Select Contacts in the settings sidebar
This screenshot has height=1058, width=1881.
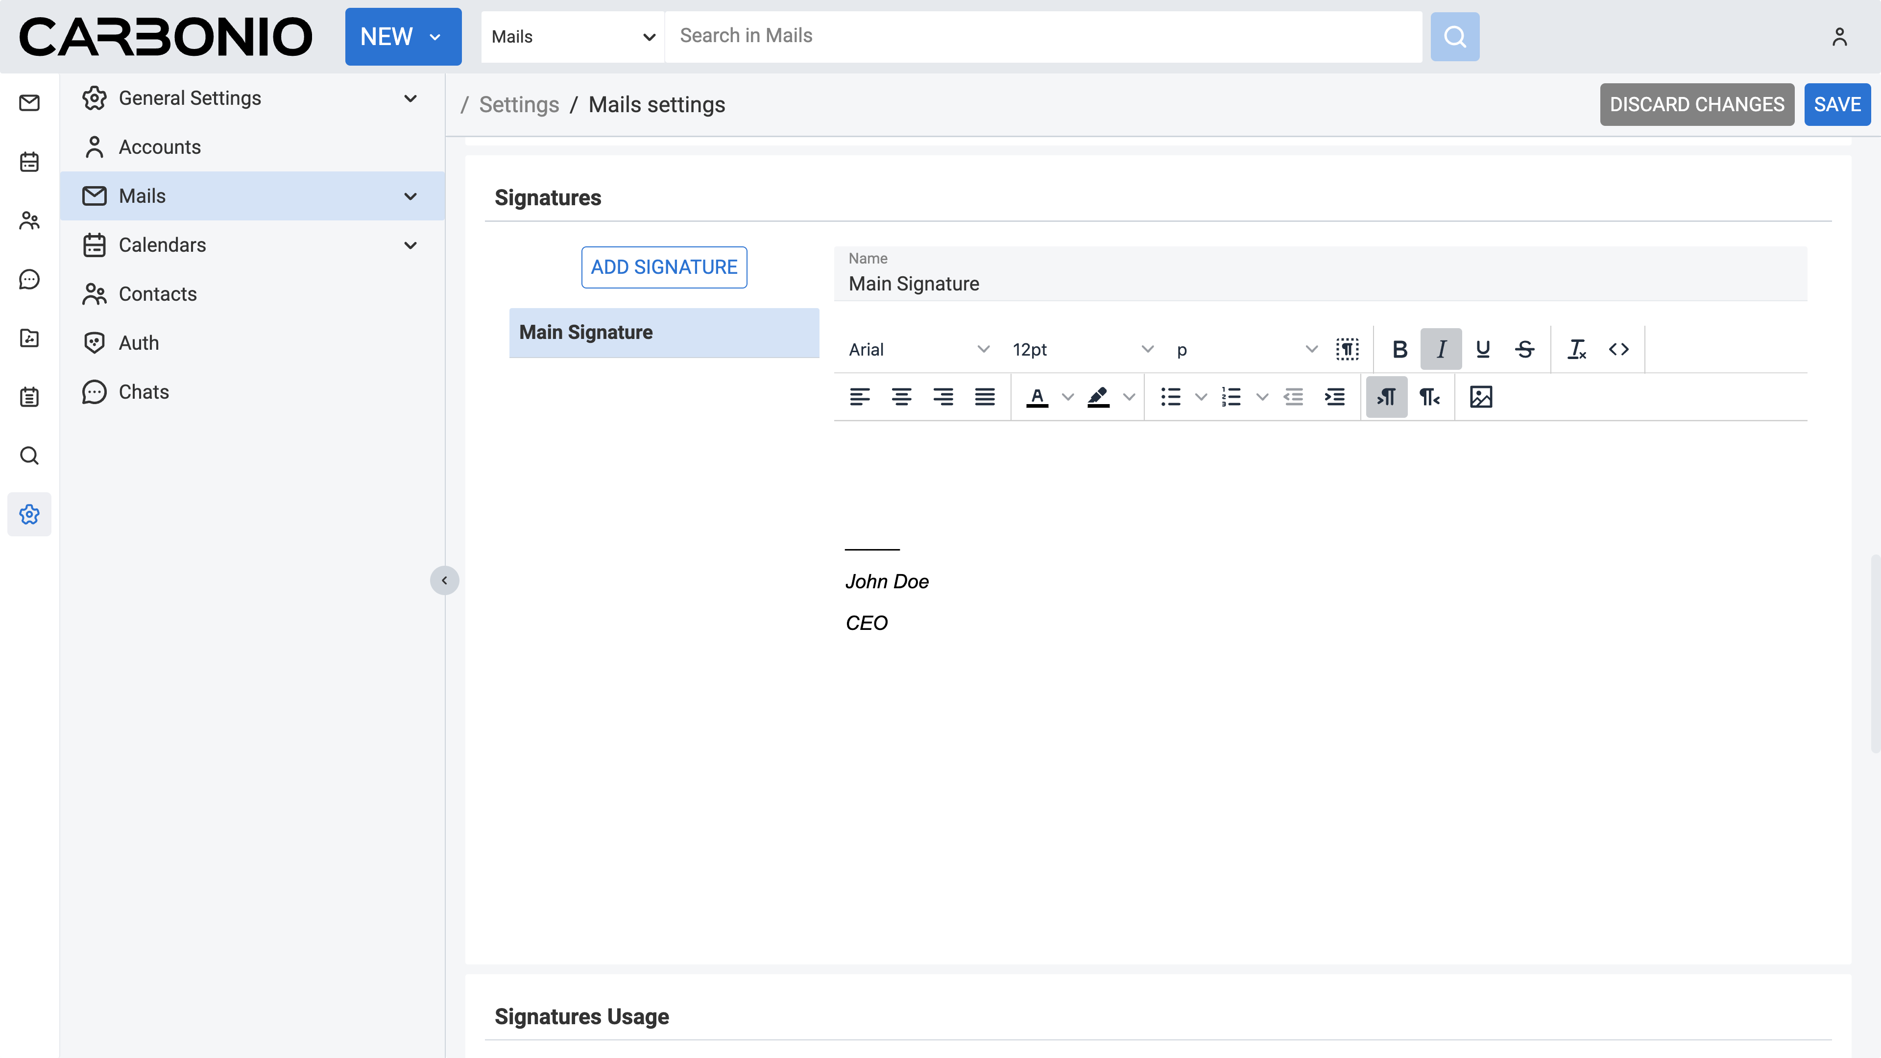click(x=157, y=293)
